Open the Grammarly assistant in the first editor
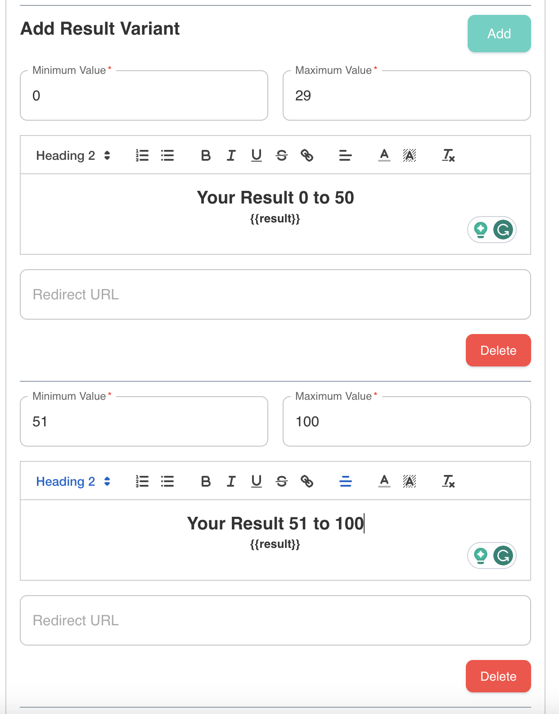The width and height of the screenshot is (559, 714). tap(504, 230)
